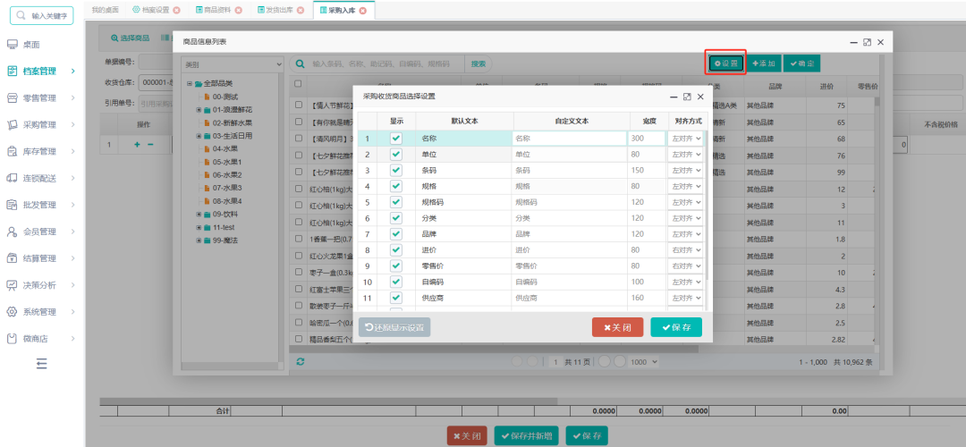Screen dimensions: 966x447
Task: Open the 桌面 desktop sidebar icon
Action: (x=12, y=45)
